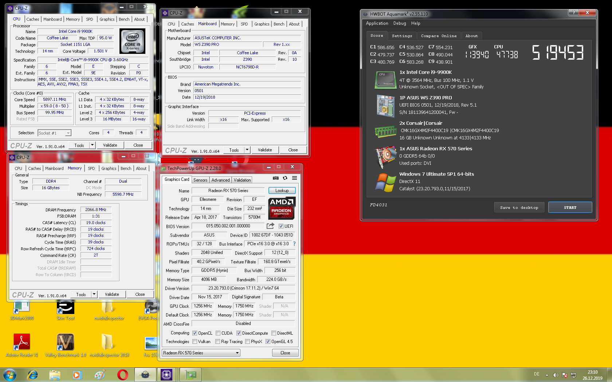The width and height of the screenshot is (612, 382).
Task: Launch Internet Explorer from the taskbar
Action: [x=33, y=375]
